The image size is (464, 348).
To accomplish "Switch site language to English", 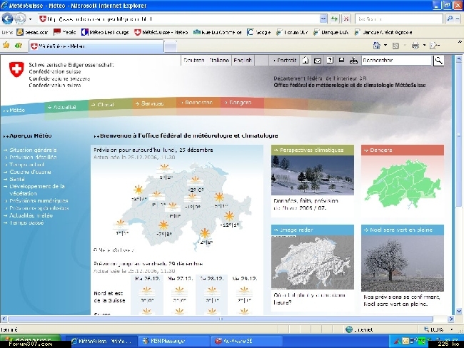I will click(243, 61).
